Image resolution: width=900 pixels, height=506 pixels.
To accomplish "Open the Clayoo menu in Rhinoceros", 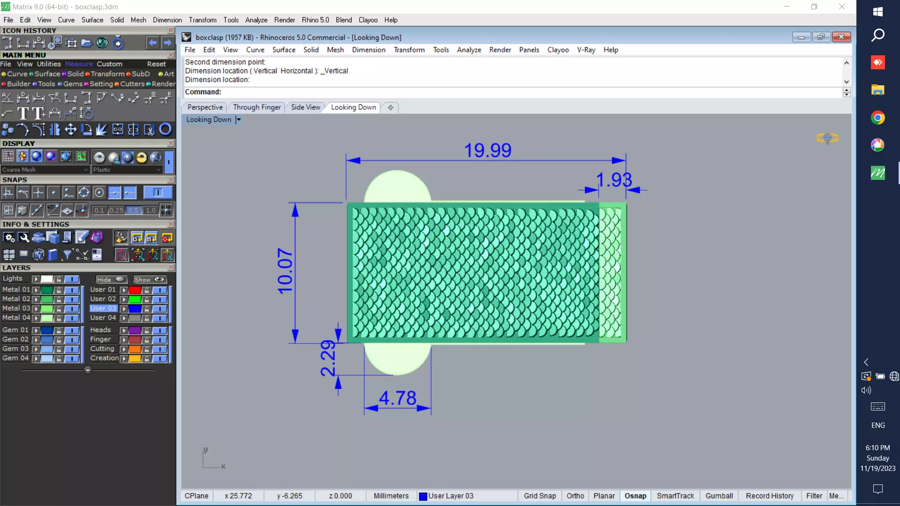I will 558,50.
